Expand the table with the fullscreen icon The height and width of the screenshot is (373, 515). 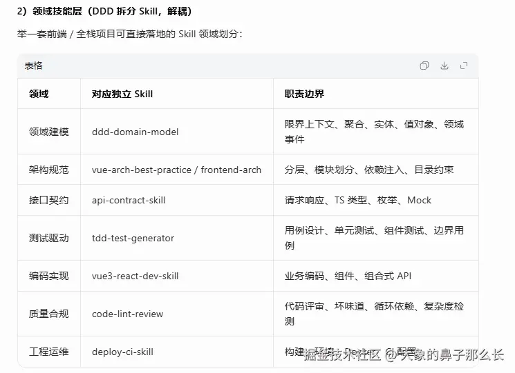pos(464,65)
